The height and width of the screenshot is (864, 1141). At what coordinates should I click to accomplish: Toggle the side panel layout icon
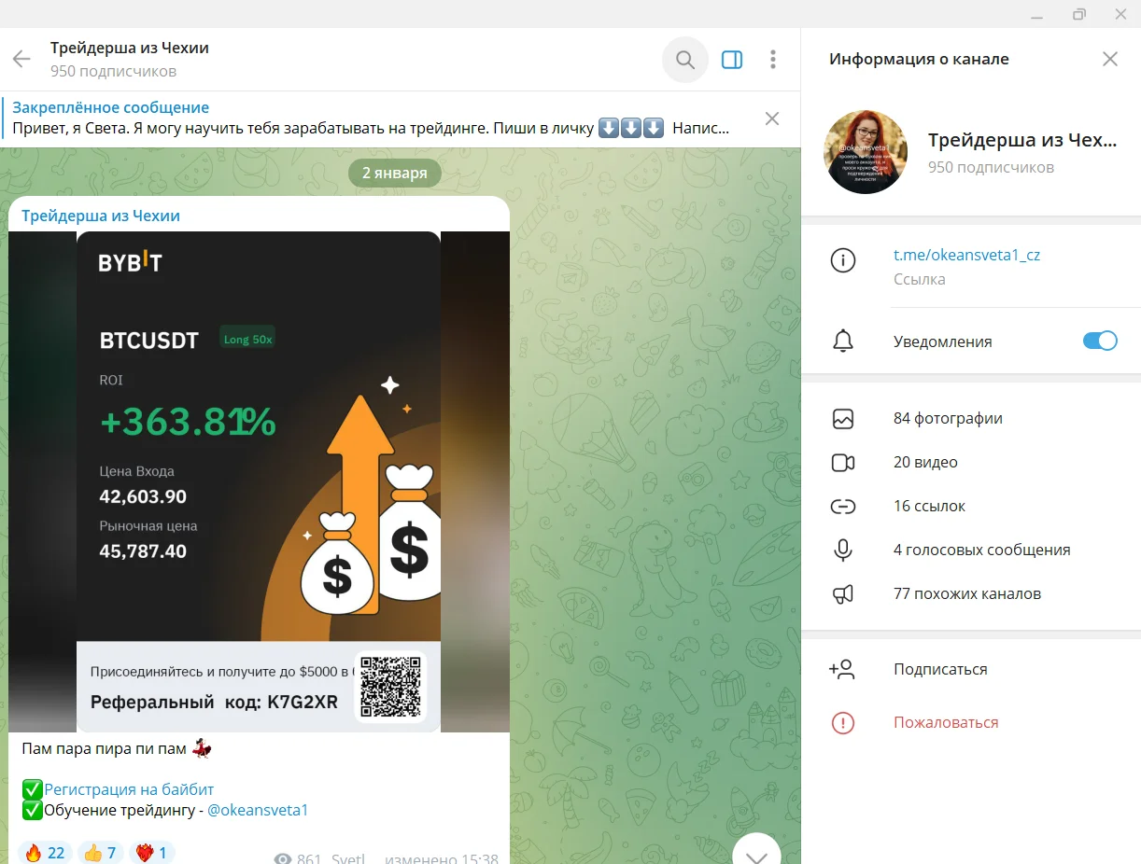coord(732,60)
